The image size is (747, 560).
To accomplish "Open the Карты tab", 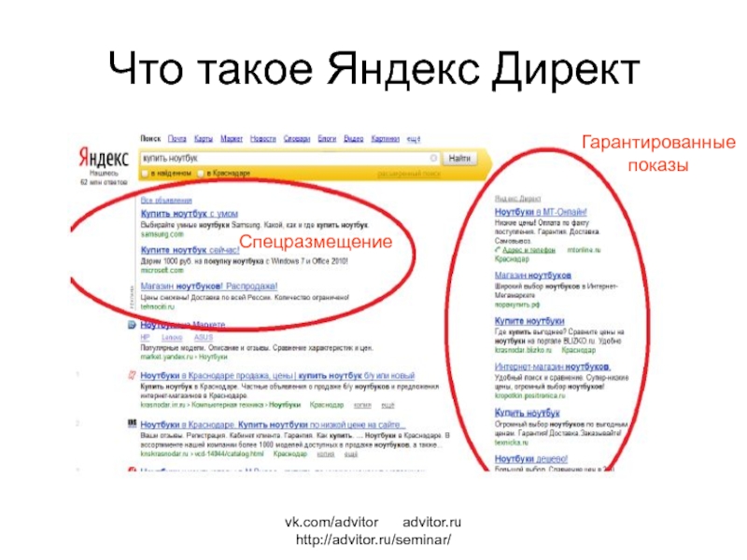I will tap(204, 138).
